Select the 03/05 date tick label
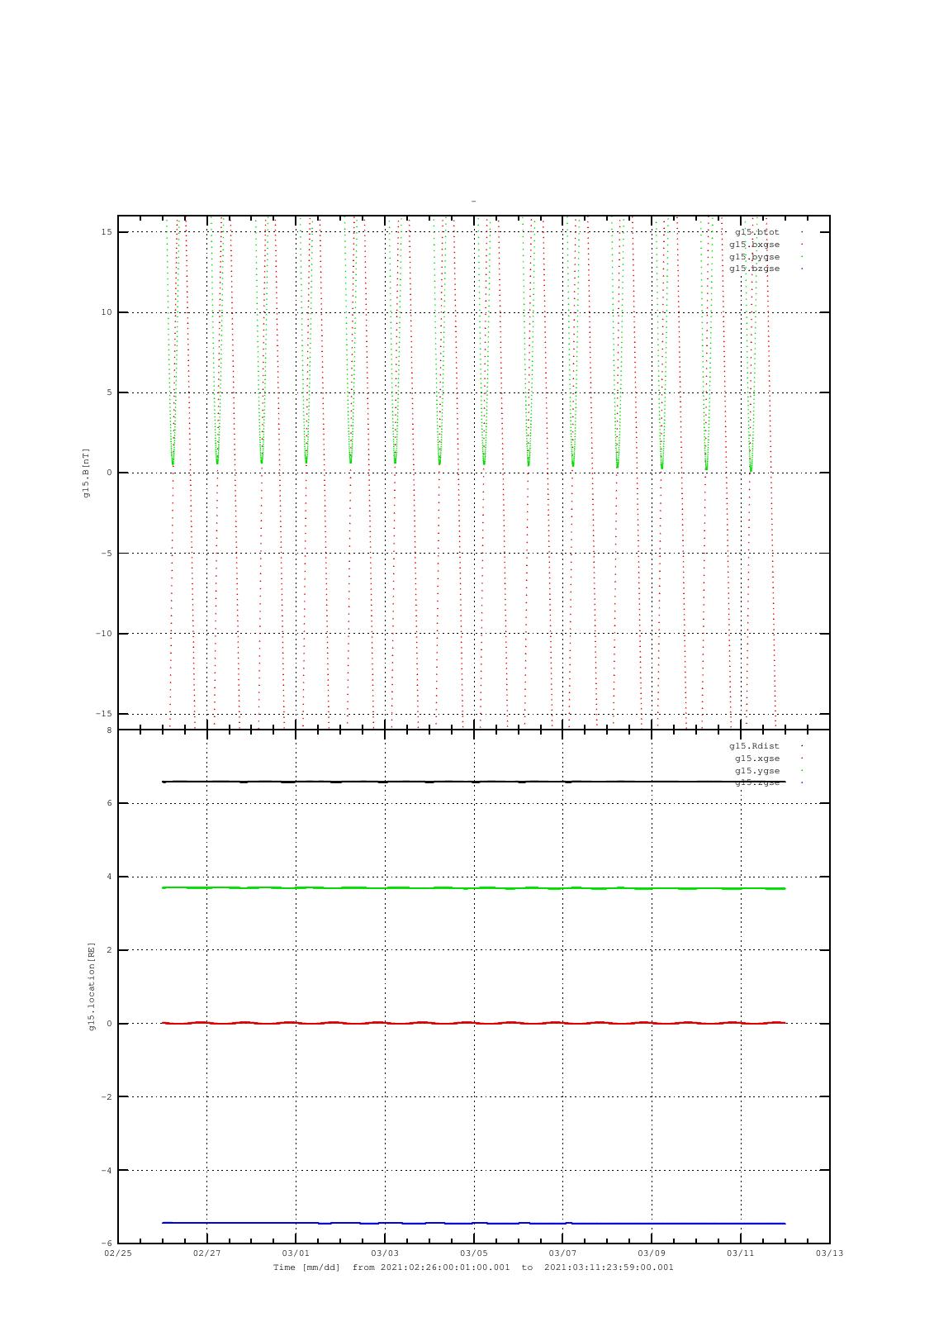934x1322 pixels. point(474,1253)
